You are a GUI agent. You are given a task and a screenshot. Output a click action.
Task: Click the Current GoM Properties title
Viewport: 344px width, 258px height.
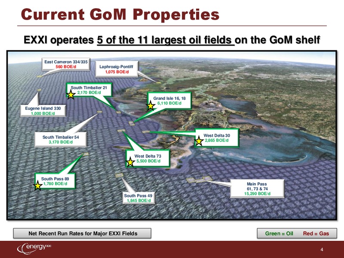pos(120,14)
